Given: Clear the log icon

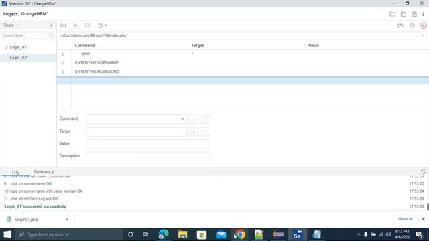Looking at the screenshot, I should (x=424, y=171).
